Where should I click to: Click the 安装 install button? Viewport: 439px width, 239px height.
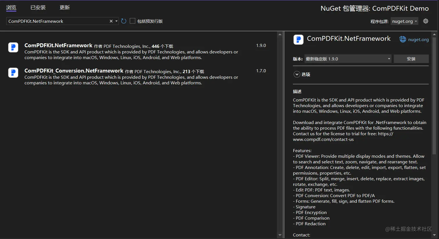411,59
